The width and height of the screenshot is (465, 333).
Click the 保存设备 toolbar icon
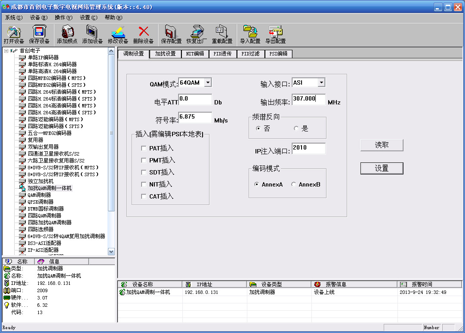pos(39,32)
